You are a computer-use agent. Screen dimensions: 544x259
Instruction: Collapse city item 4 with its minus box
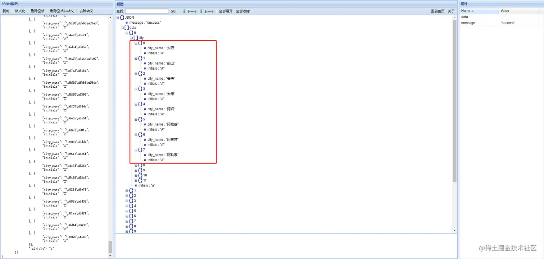[x=136, y=104]
